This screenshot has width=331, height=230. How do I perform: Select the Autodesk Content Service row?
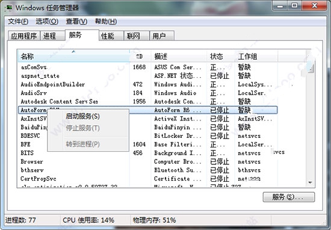point(147,102)
